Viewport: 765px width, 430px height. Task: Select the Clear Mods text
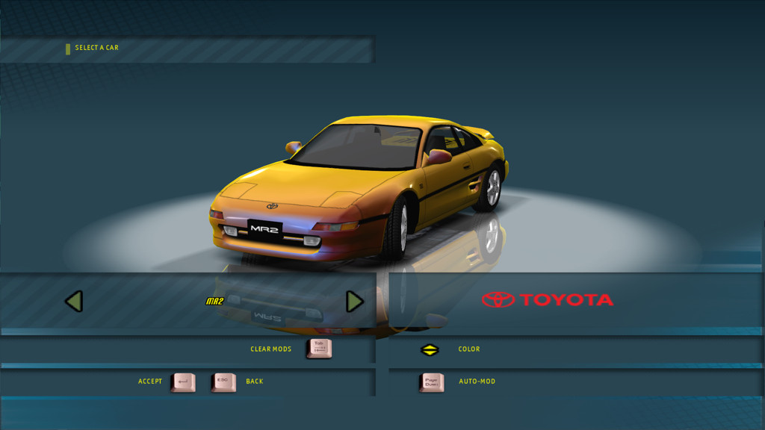pos(270,349)
